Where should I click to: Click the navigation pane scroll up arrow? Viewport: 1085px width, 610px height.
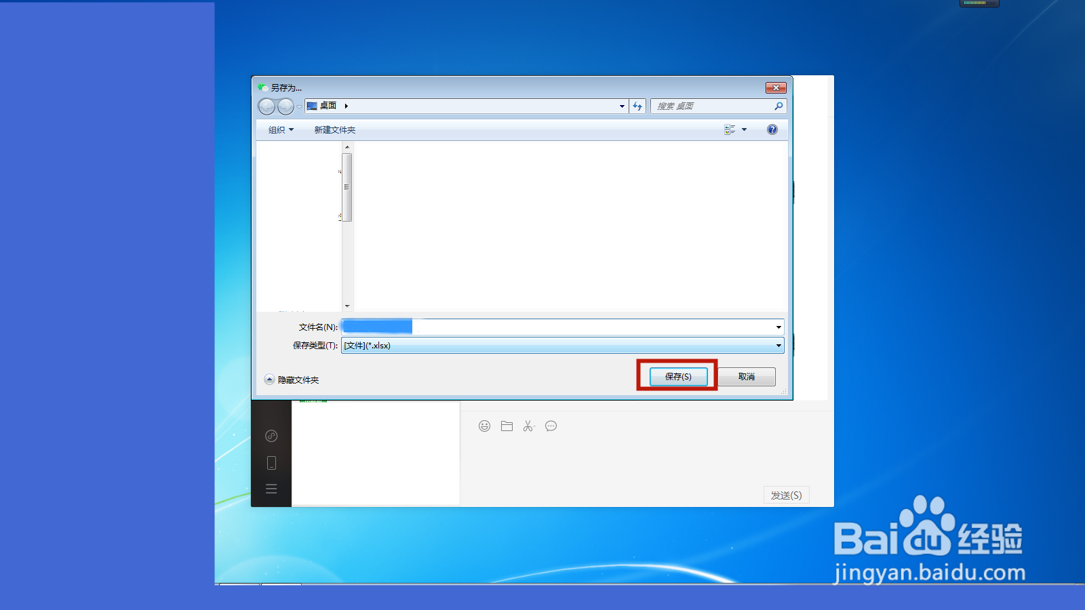pos(347,147)
